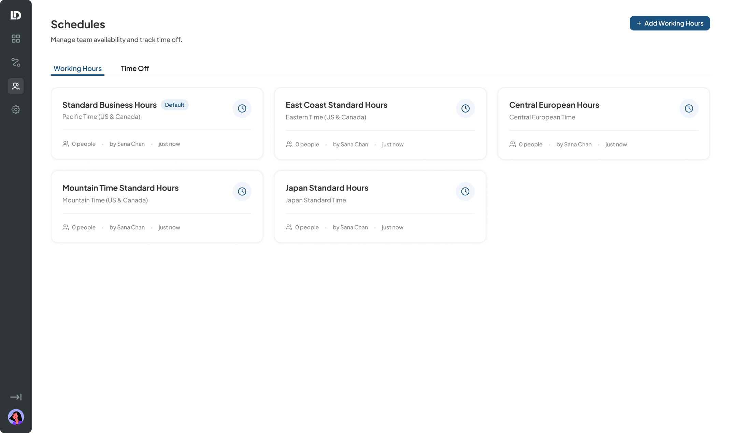The image size is (729, 433).
Task: Click the clock icon on the Standard Business Hours card
Action: click(x=242, y=108)
